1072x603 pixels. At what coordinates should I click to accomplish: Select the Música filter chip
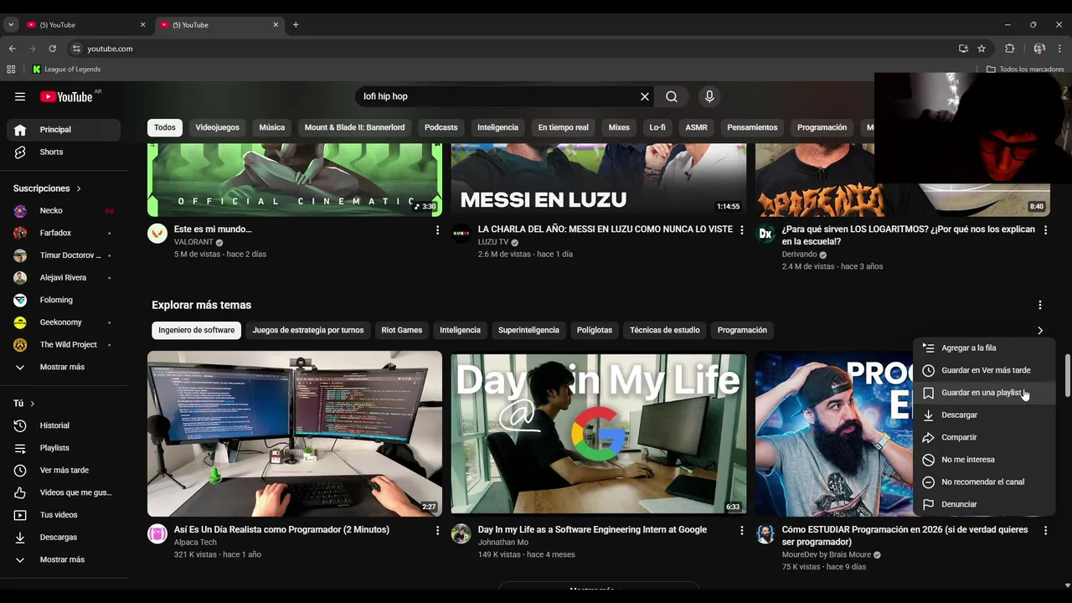click(272, 127)
